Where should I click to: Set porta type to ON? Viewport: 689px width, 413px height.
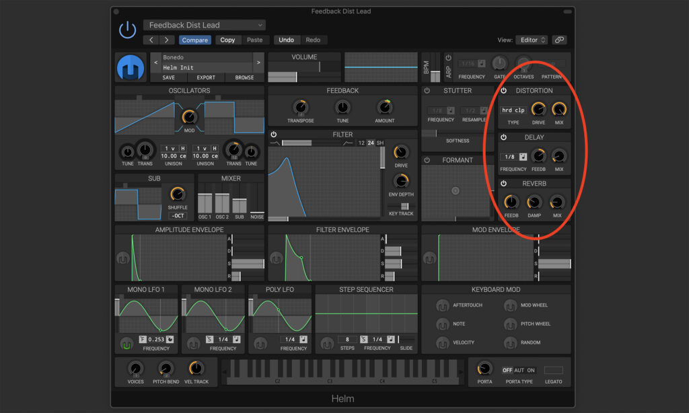tap(531, 371)
